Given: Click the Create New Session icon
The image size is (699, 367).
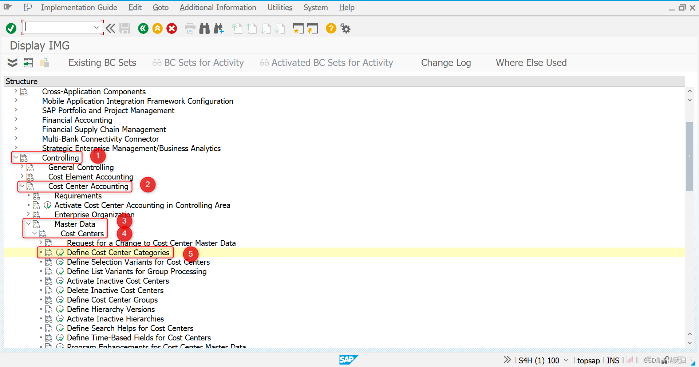Looking at the screenshot, I should click(298, 28).
